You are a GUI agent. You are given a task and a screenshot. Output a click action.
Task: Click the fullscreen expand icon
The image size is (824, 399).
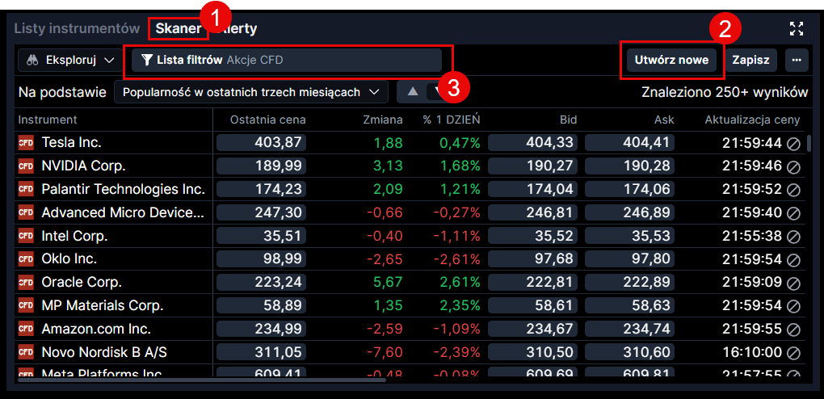point(797,29)
